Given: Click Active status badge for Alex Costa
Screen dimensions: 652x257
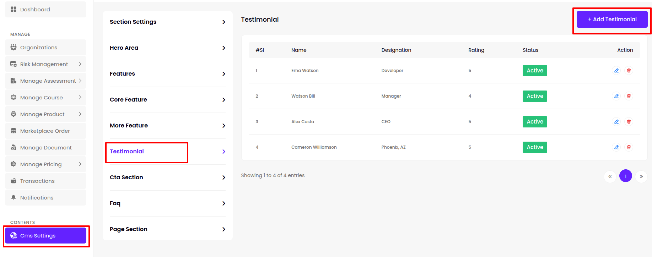Looking at the screenshot, I should click(535, 122).
